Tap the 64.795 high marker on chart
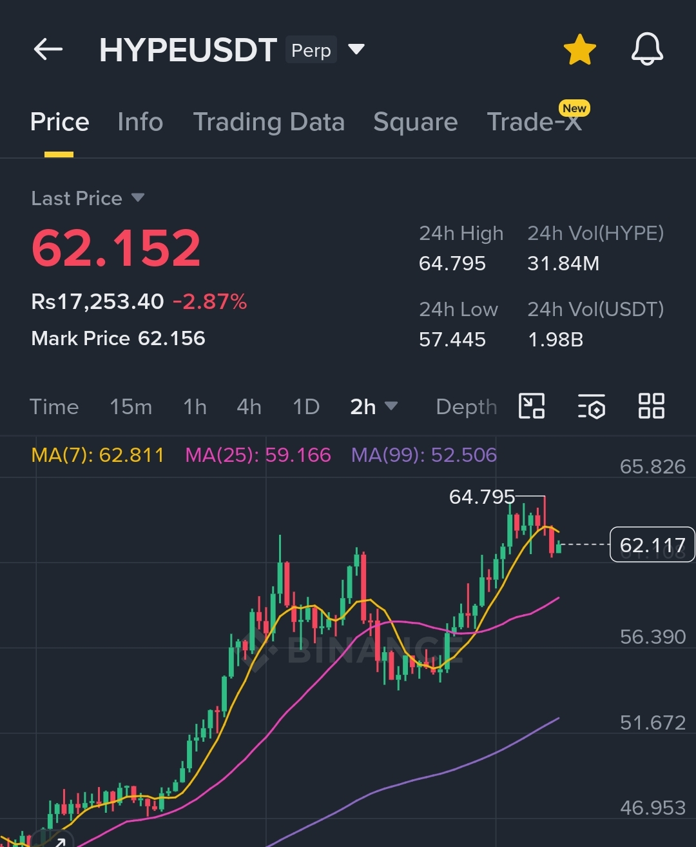The image size is (696, 847). (x=482, y=497)
